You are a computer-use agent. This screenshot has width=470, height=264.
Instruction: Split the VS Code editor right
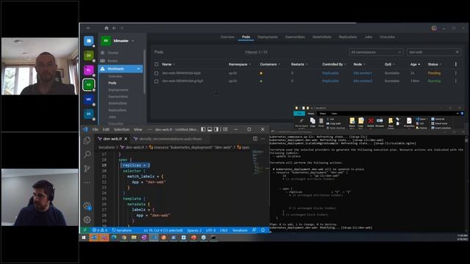pos(255,139)
